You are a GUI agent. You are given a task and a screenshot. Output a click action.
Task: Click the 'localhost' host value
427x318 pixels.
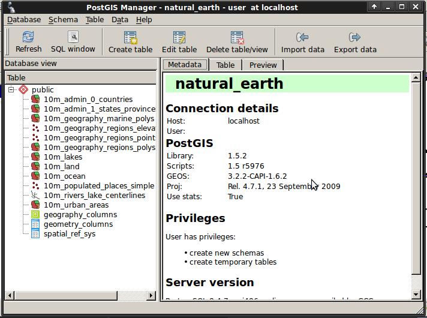[x=243, y=121]
